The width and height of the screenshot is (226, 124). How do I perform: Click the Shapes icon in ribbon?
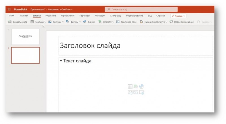[x=68, y=22]
